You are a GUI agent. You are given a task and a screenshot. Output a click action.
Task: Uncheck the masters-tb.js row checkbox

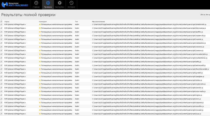point(1,36)
